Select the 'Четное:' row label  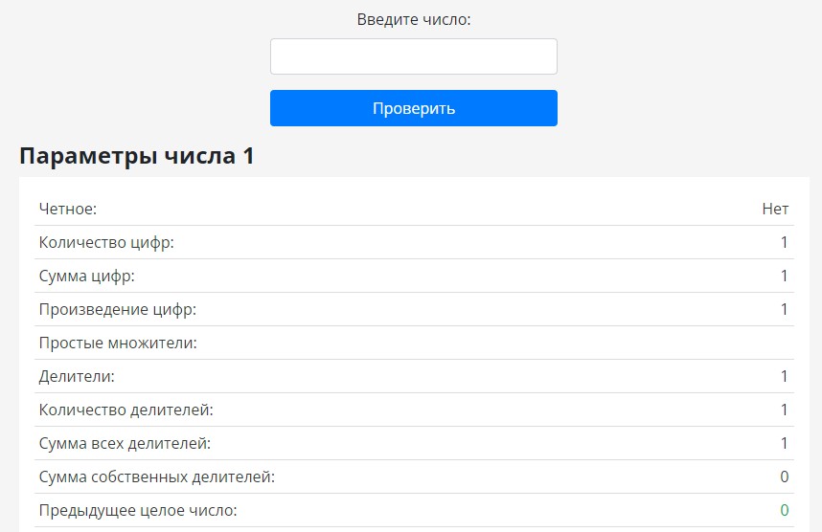68,209
